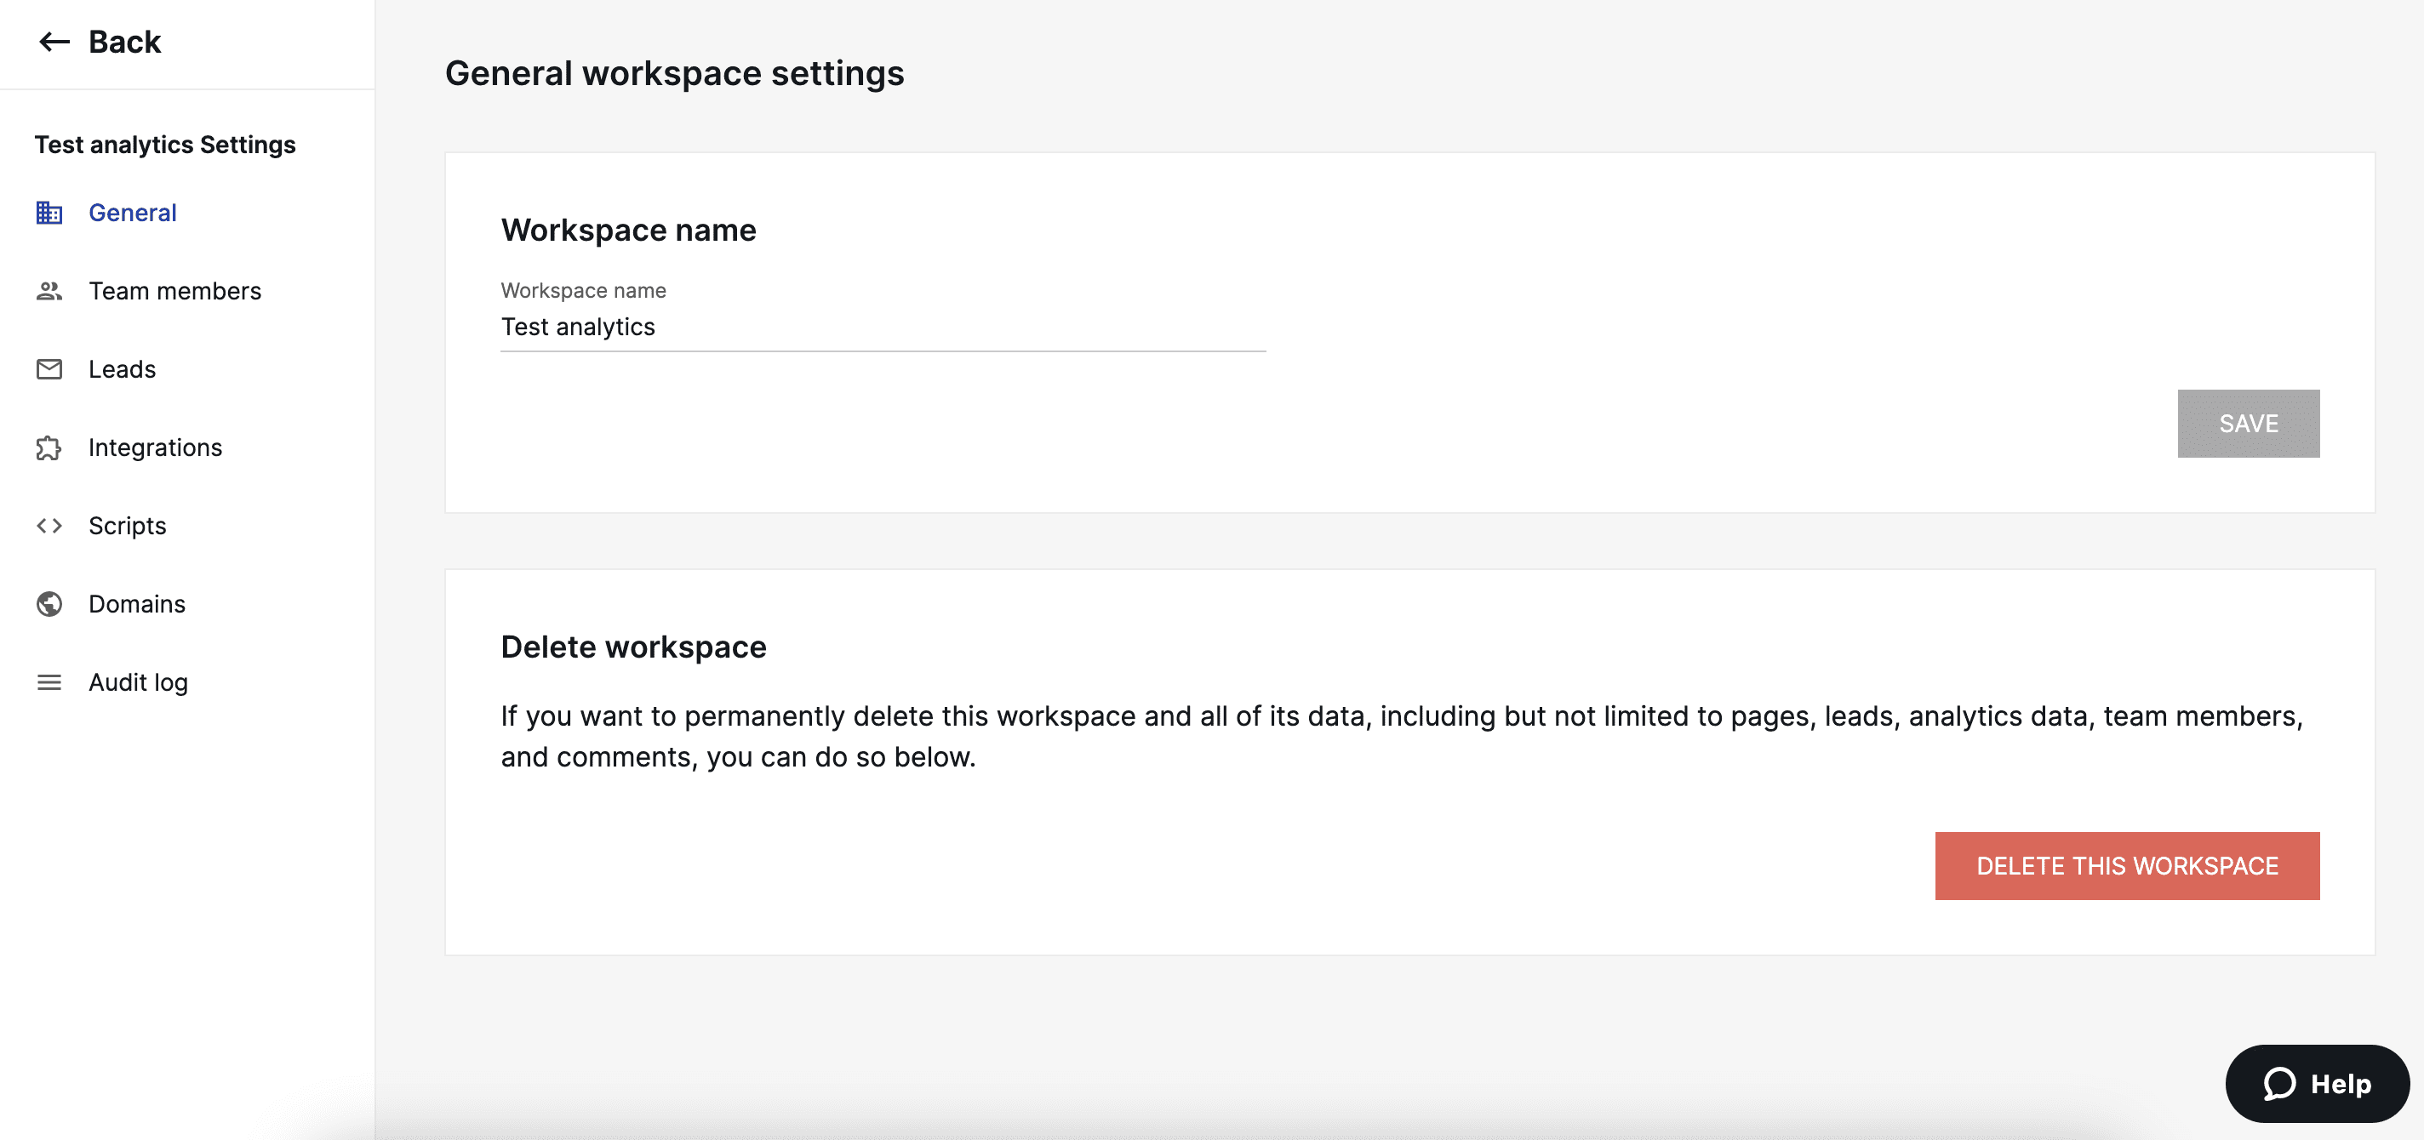Edit the Workspace name input field
Image resolution: width=2424 pixels, height=1140 pixels.
click(883, 328)
